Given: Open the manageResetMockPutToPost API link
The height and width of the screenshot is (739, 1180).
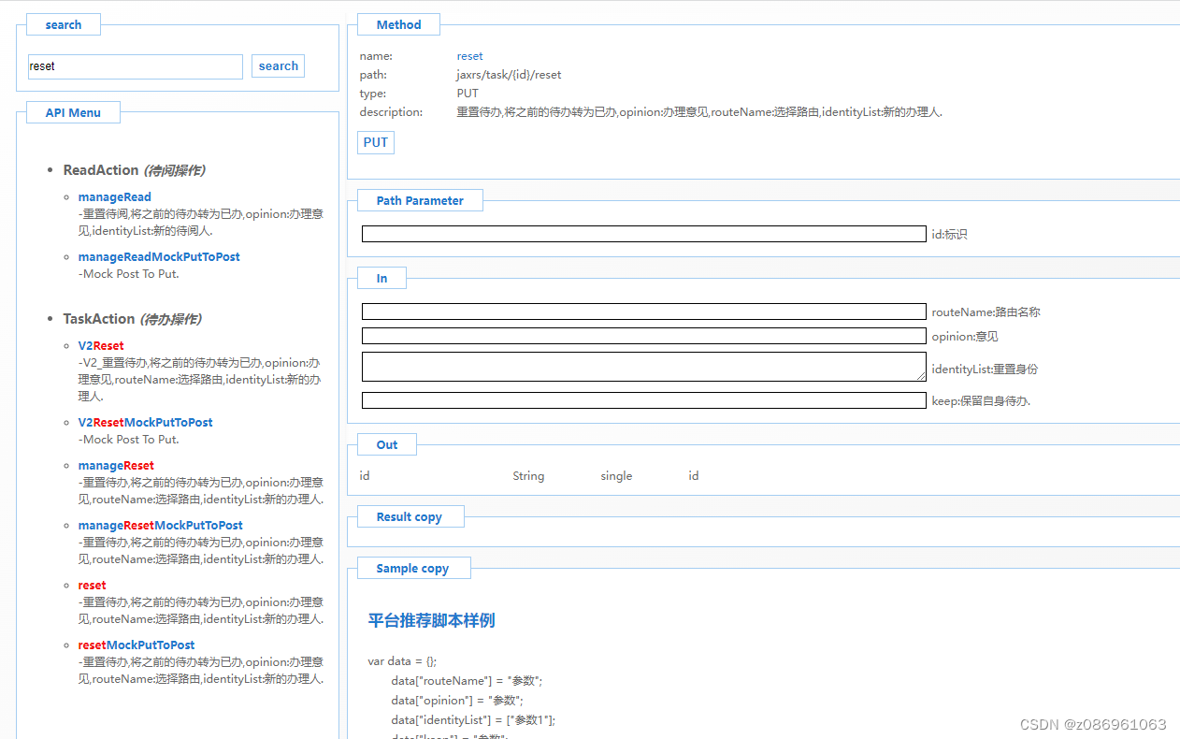Looking at the screenshot, I should (x=160, y=525).
